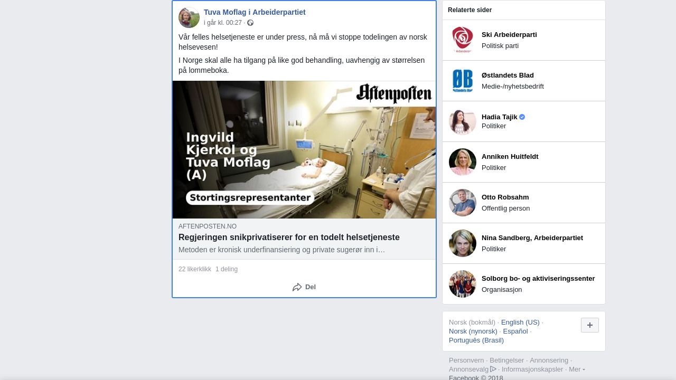676x380 pixels.
Task: Open Betingelser footer link
Action: click(x=507, y=360)
